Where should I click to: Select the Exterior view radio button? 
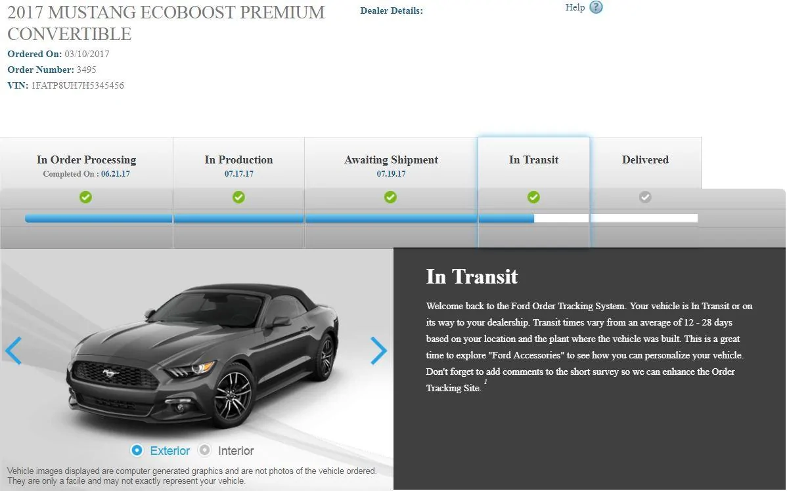(137, 450)
